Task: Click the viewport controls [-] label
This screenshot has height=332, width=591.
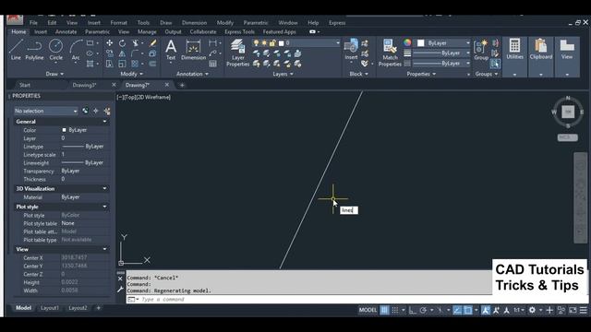Action: pos(120,97)
